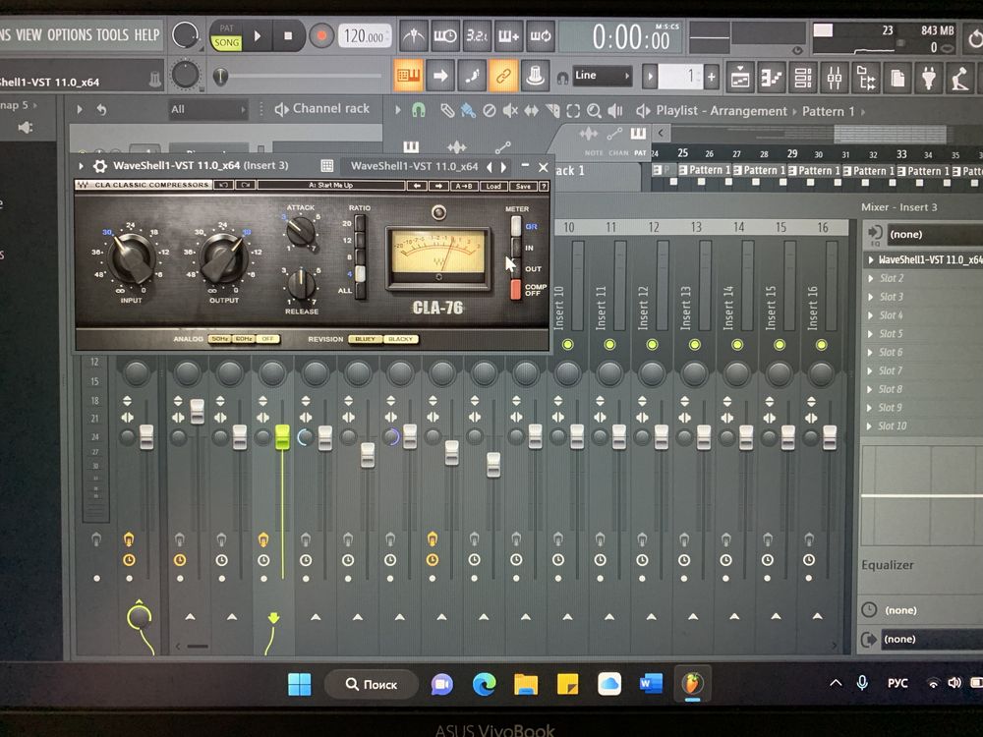Open the Browser view icon
Image resolution: width=983 pixels, height=737 pixels.
tap(866, 78)
